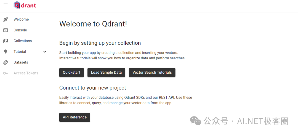Start the Quickstart button

(71, 73)
